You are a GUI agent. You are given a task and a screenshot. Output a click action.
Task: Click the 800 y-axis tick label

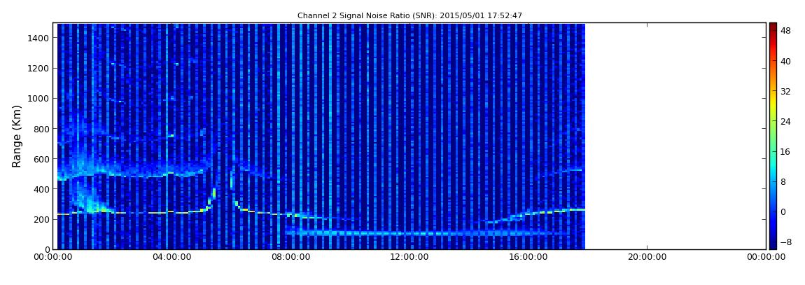point(41,128)
